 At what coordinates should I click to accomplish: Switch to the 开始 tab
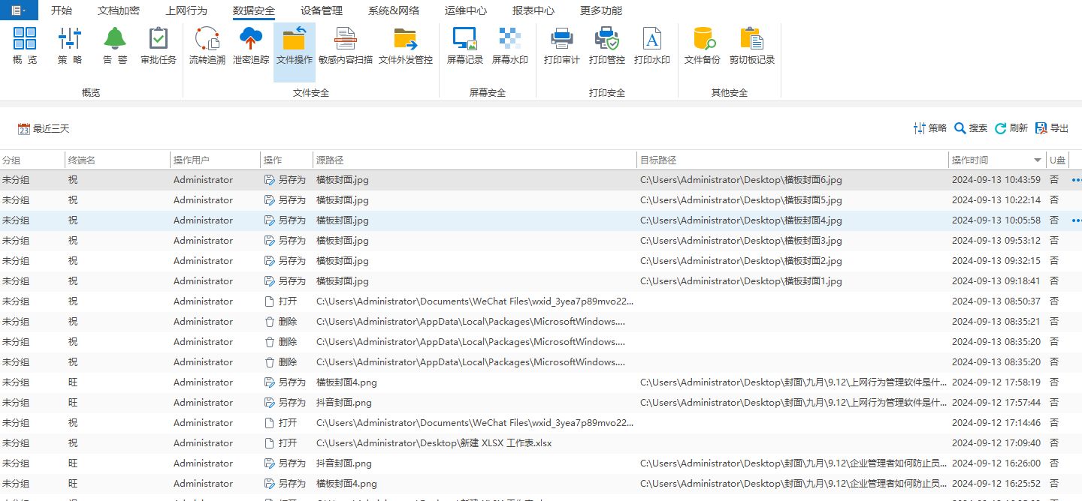[62, 10]
